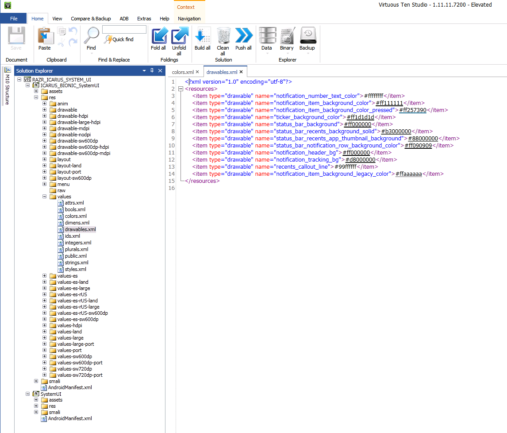Open the Backup explorer icon
Screen dimensions: 507x433
[x=307, y=36]
